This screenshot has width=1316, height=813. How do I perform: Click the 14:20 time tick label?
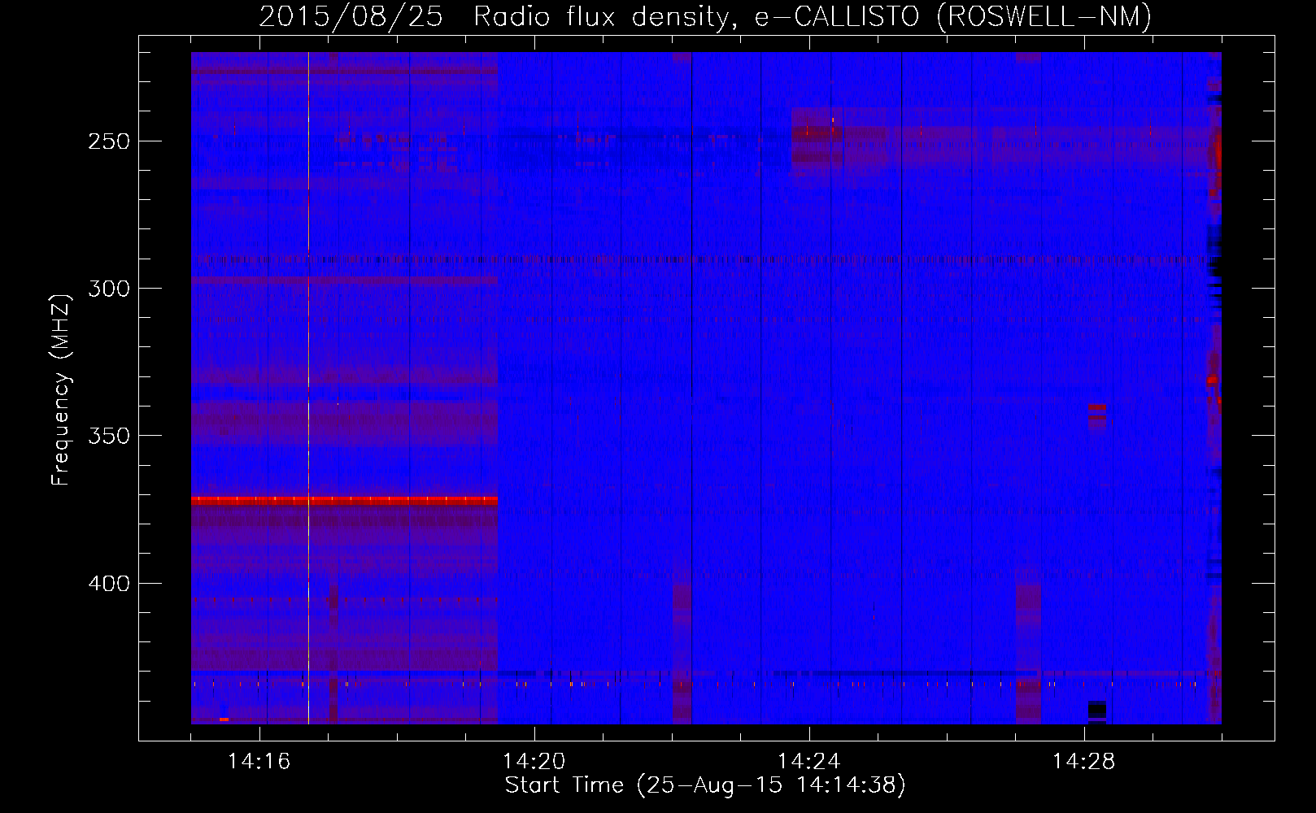(534, 762)
